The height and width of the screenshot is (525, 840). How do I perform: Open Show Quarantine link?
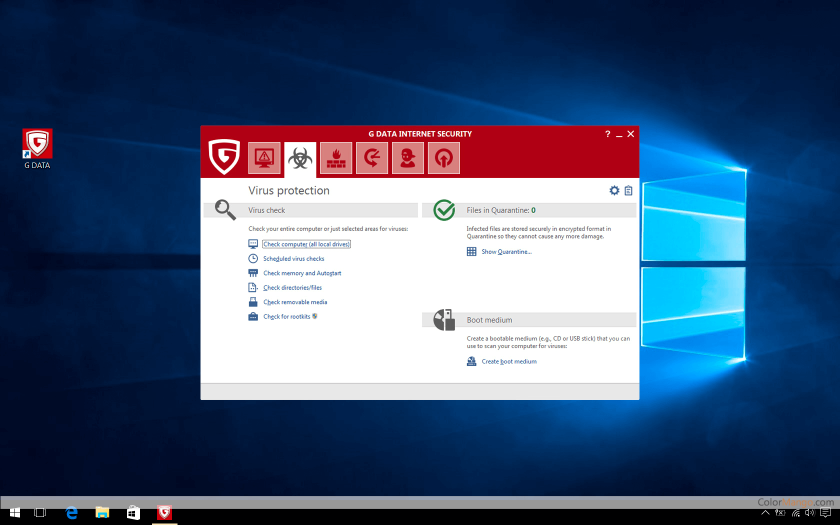coord(506,251)
